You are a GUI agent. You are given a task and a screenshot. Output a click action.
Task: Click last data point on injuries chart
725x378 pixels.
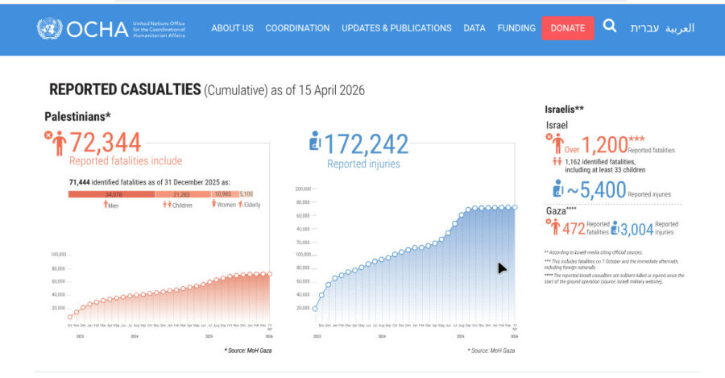[x=515, y=207]
